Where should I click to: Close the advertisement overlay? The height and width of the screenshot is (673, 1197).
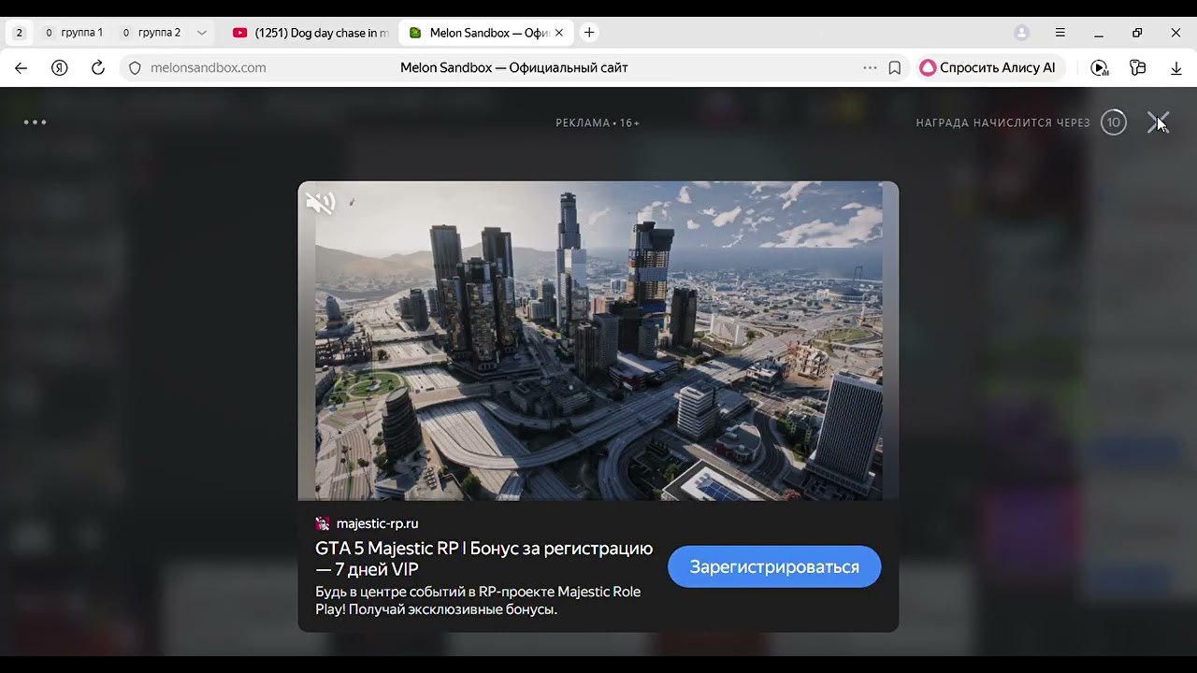click(x=1158, y=122)
